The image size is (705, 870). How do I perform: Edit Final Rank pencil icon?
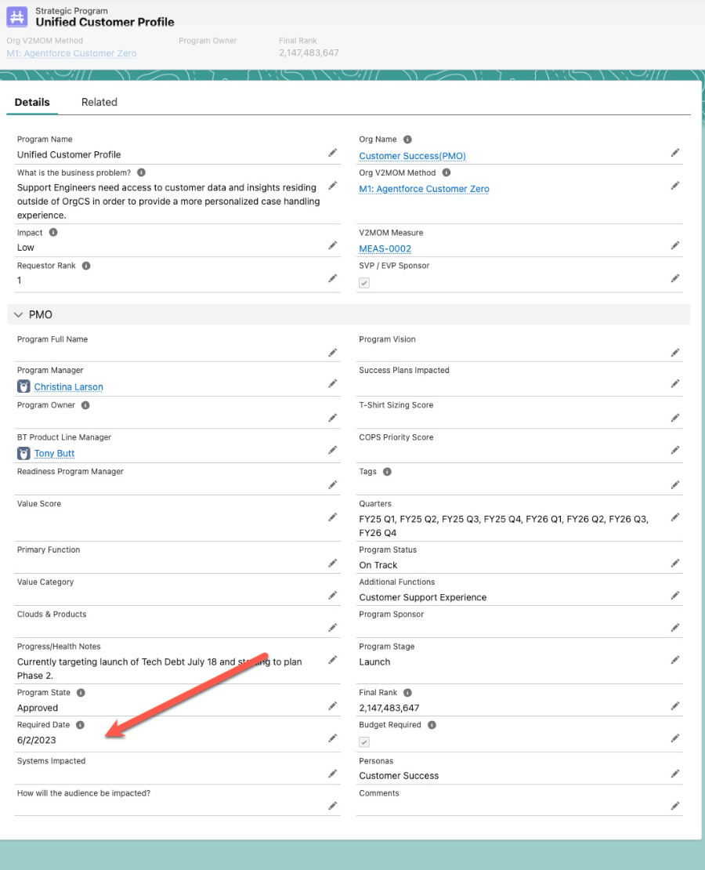(x=675, y=705)
